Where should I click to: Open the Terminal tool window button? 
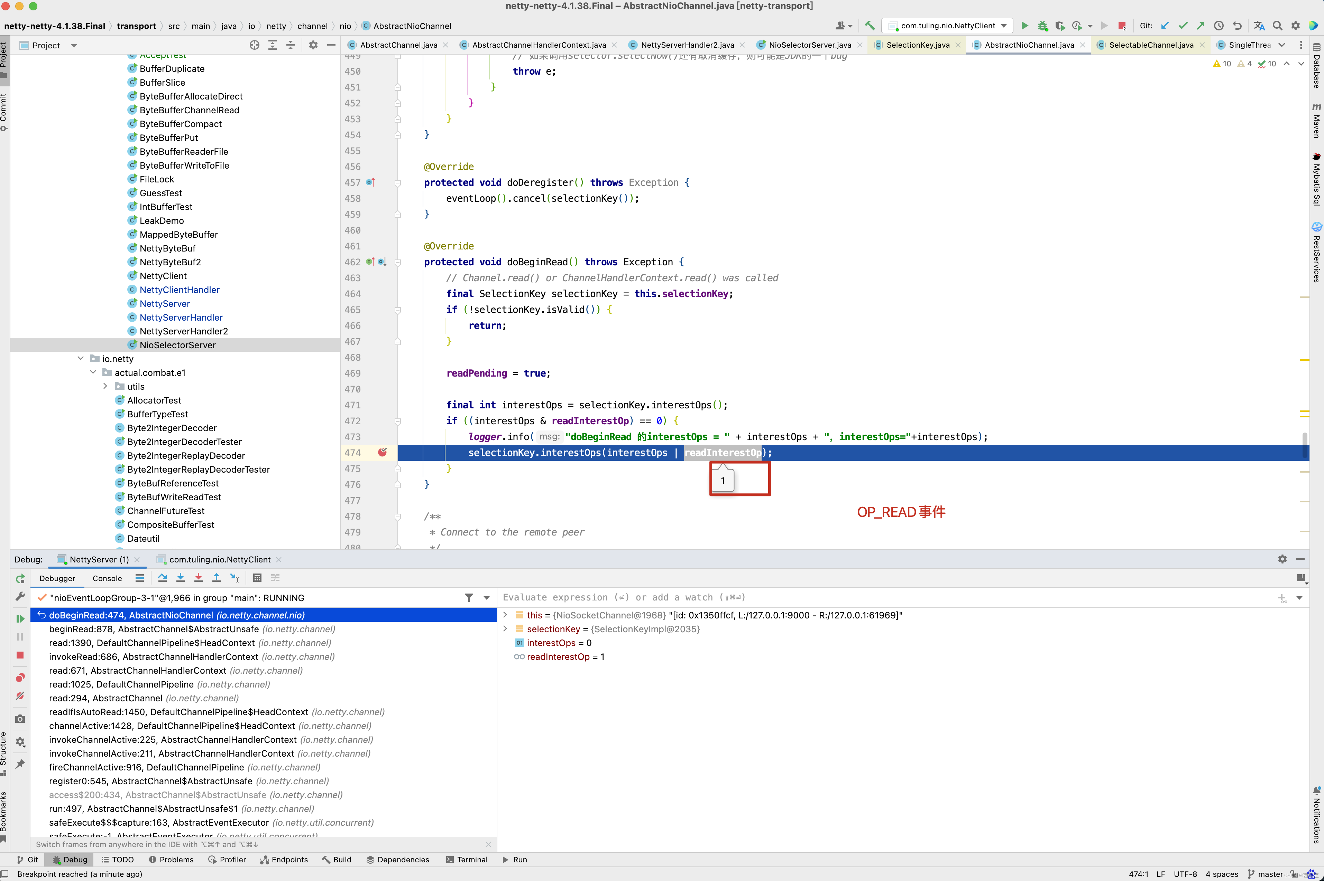[466, 860]
